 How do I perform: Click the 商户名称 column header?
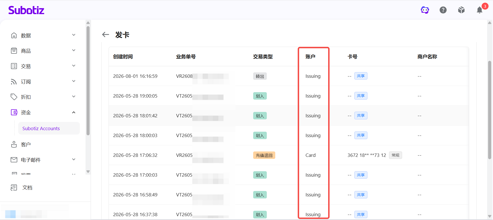click(x=427, y=56)
